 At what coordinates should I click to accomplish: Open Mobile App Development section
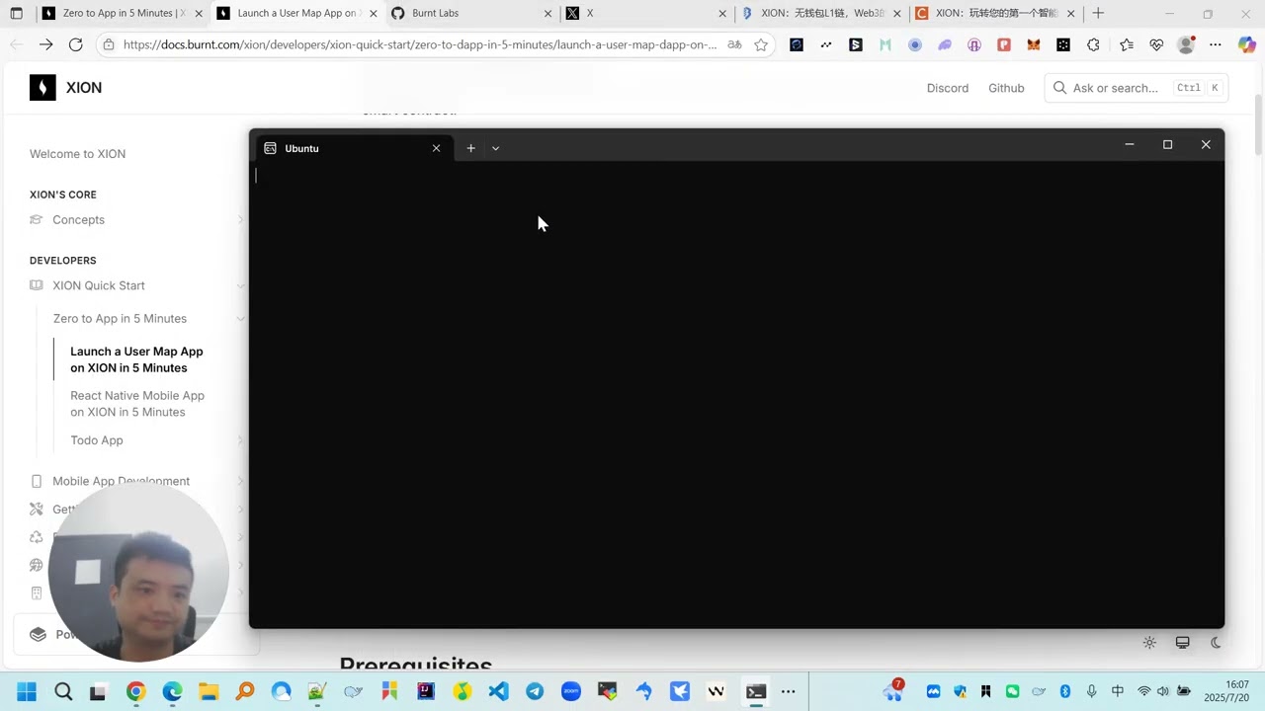[x=121, y=481]
